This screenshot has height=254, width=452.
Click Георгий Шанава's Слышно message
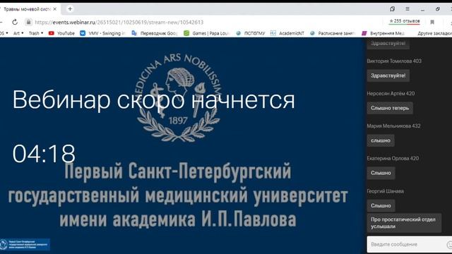[x=381, y=205]
